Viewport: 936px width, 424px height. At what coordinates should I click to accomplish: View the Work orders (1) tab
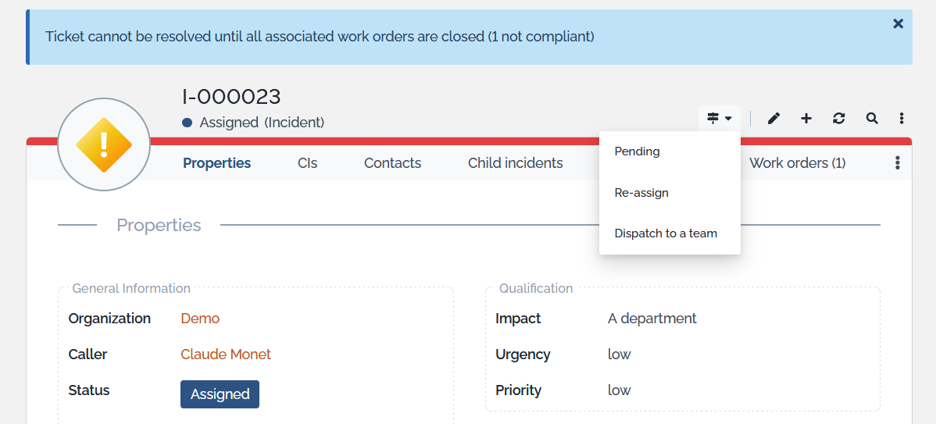pyautogui.click(x=797, y=163)
